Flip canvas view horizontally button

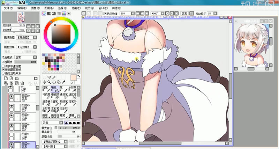pyautogui.click(x=191, y=14)
